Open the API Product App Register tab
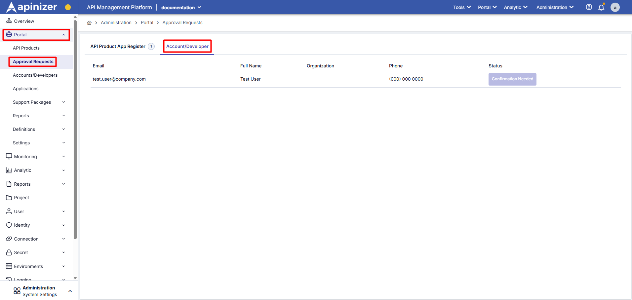 coord(118,46)
